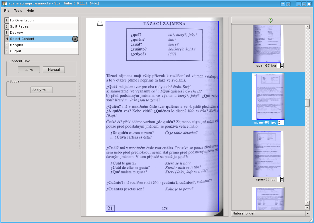The image size is (314, 223).
Task: Click the window resize grip in corner
Action: (311, 220)
